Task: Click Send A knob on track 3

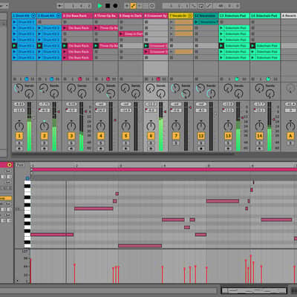Action: [x=71, y=88]
